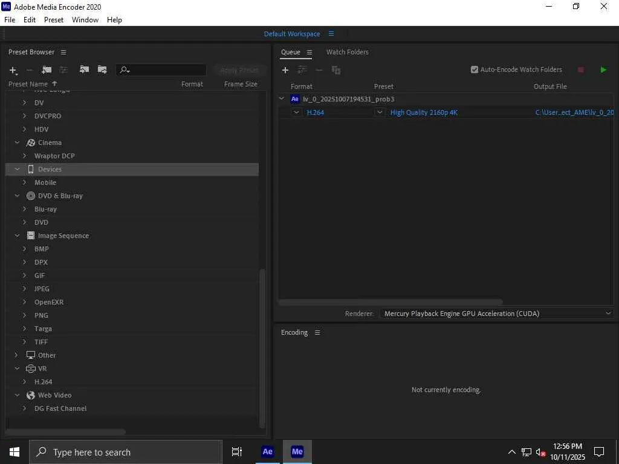The image size is (619, 464).
Task: Open the Renderer dropdown
Action: click(497, 314)
